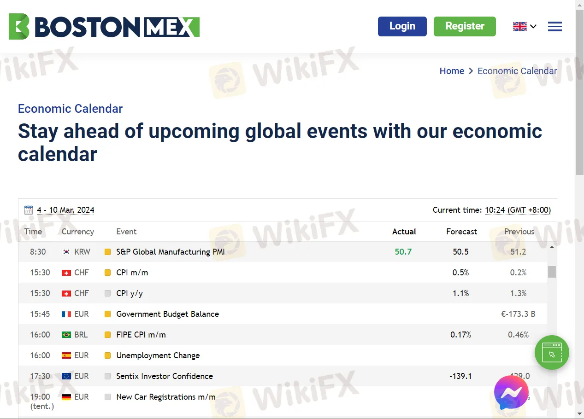The image size is (584, 419).
Task: Click the calendar icon beside the date range
Action: coord(29,210)
